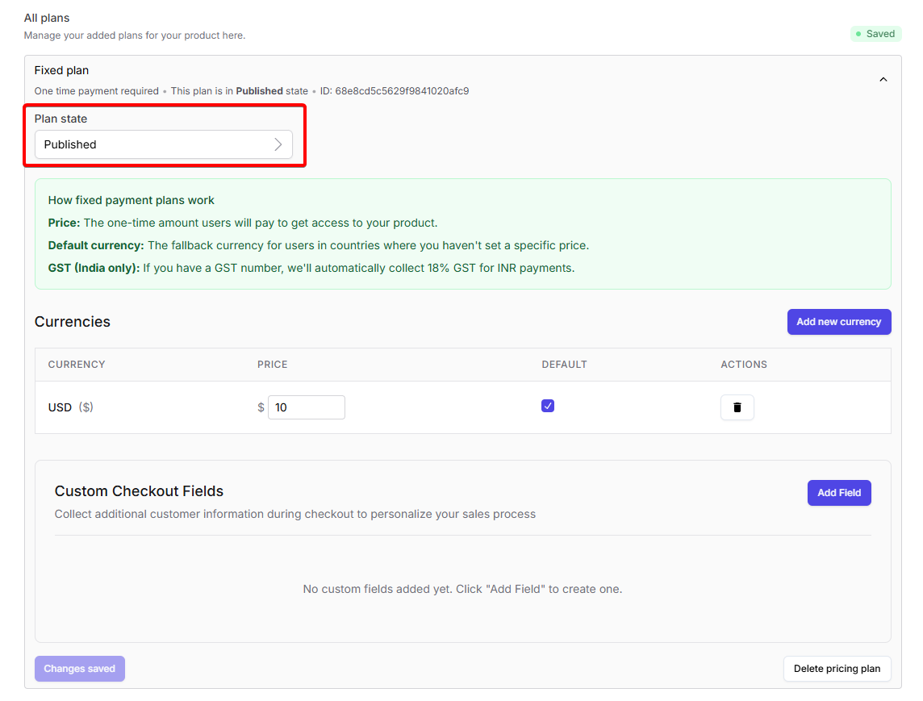
Task: Click the How fixed payment plans work title
Action: tap(131, 200)
